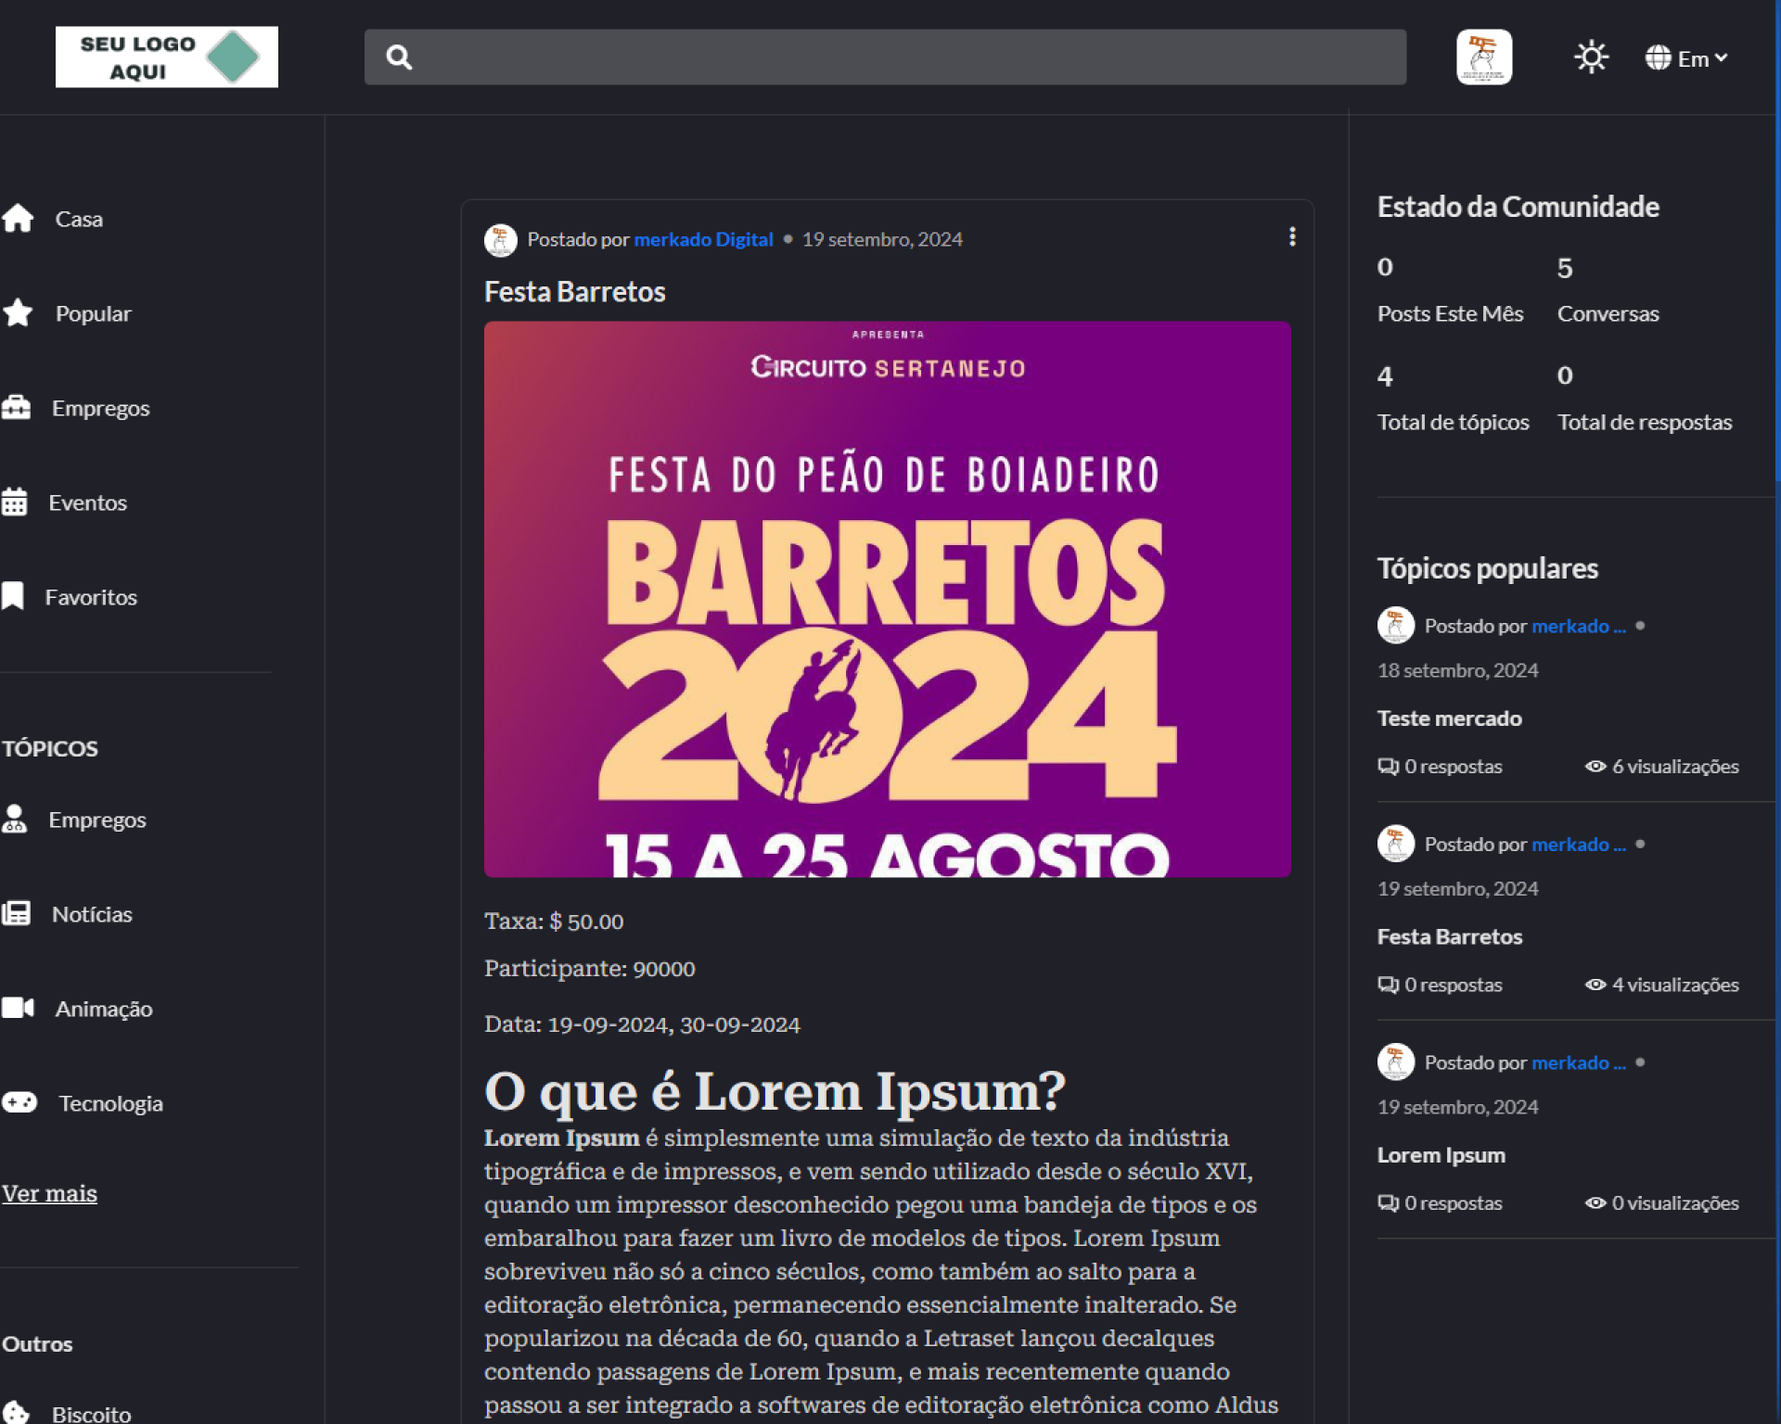Click the Notícias newspaper icon
Screen dimensions: 1781x1424
[x=16, y=914]
